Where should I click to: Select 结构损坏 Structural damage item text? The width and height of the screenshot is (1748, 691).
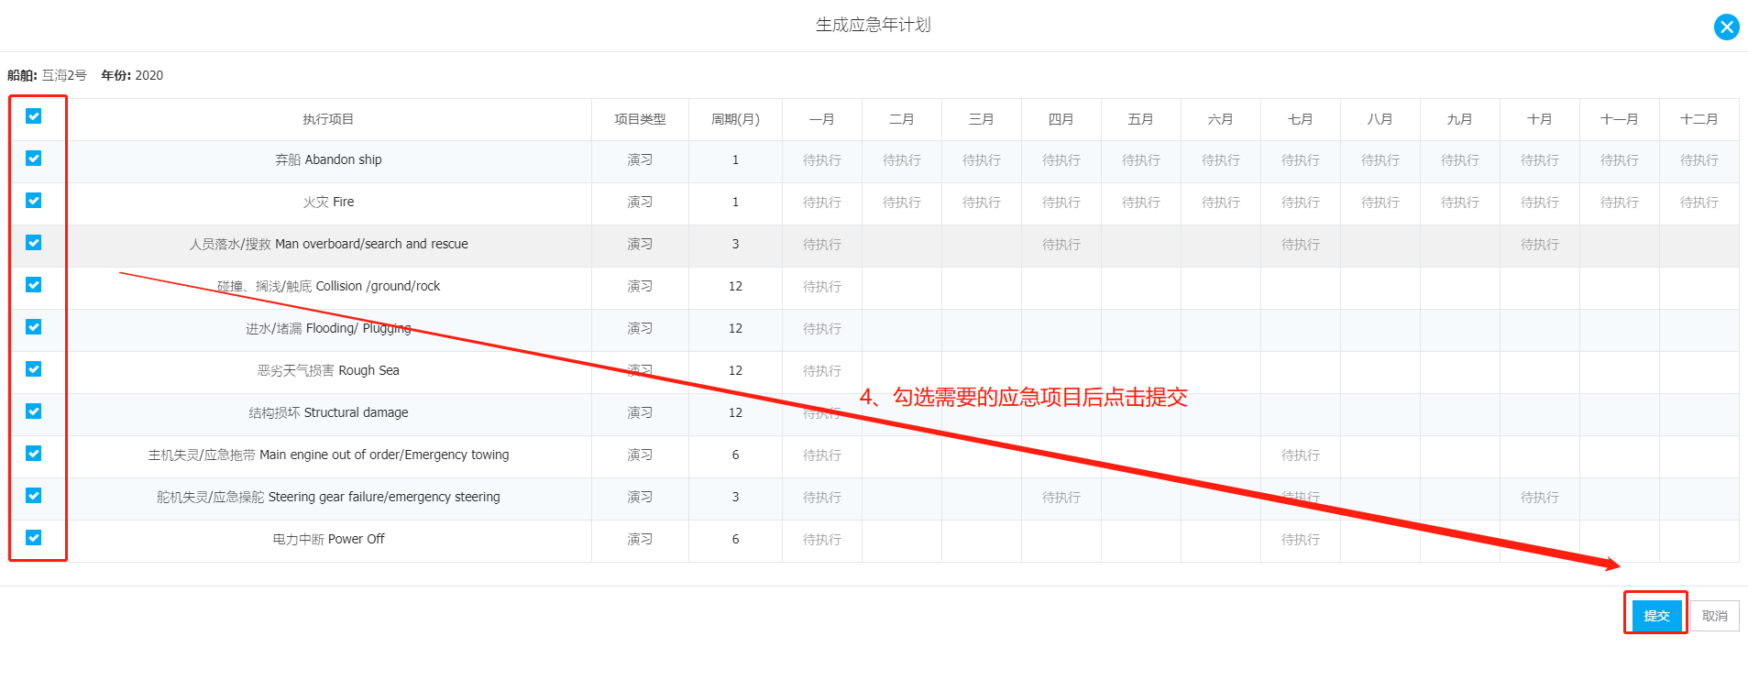pyautogui.click(x=328, y=412)
